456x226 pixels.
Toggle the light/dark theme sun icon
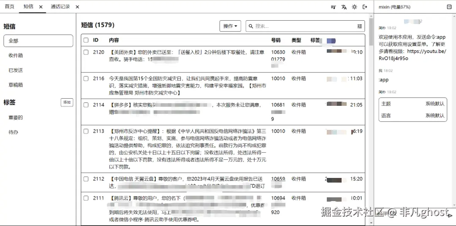[x=354, y=7]
